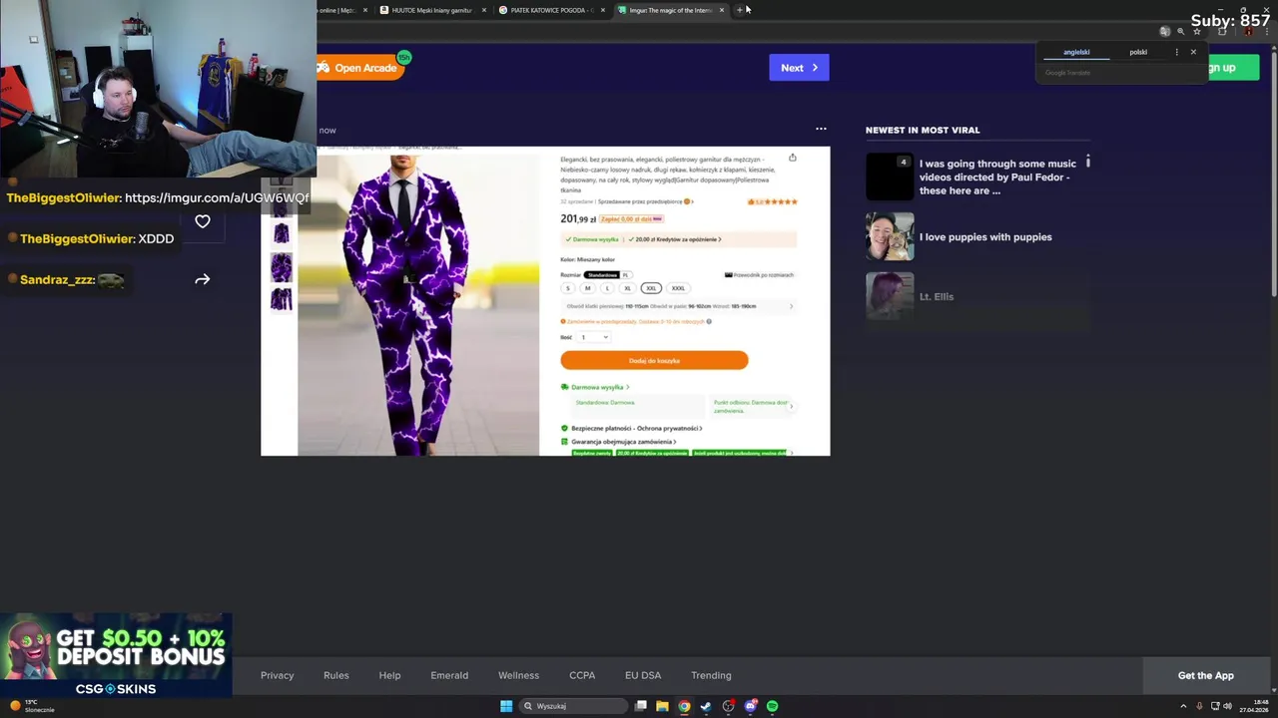Image resolution: width=1278 pixels, height=718 pixels.
Task: Open File Explorer from the taskbar
Action: pyautogui.click(x=662, y=706)
